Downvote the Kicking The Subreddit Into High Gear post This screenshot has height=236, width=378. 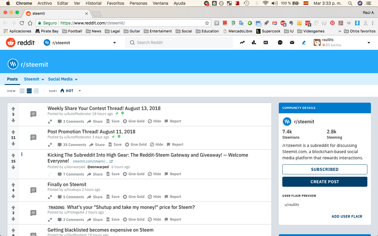[x=13, y=167]
